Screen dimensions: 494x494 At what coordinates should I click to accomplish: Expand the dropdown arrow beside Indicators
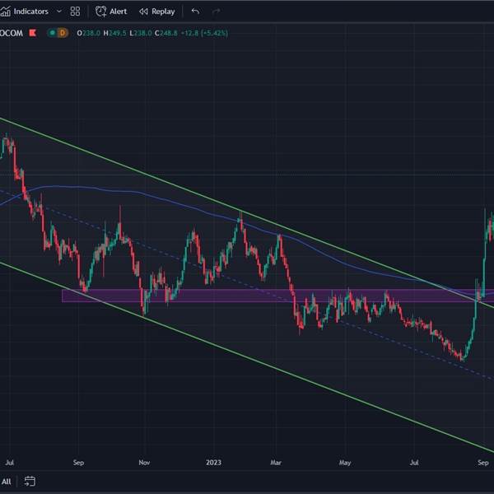coord(59,12)
